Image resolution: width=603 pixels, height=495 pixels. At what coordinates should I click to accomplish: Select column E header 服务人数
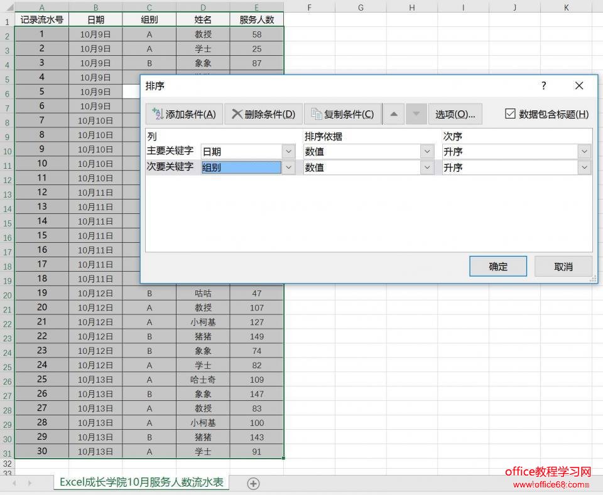[256, 7]
